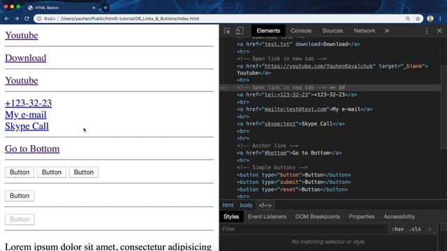447x251 pixels.
Task: Click the site info icon in address bar
Action: [x=39, y=19]
